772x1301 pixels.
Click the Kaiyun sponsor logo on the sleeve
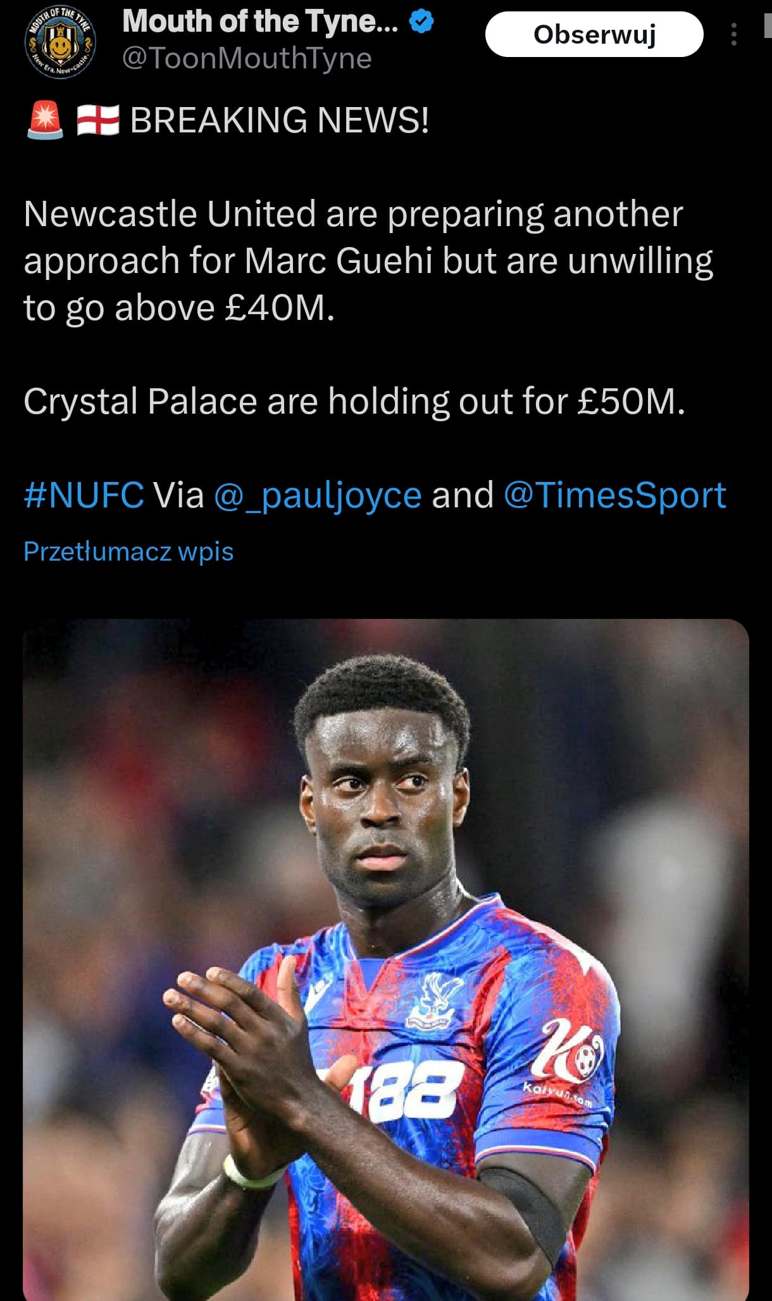tap(566, 1058)
